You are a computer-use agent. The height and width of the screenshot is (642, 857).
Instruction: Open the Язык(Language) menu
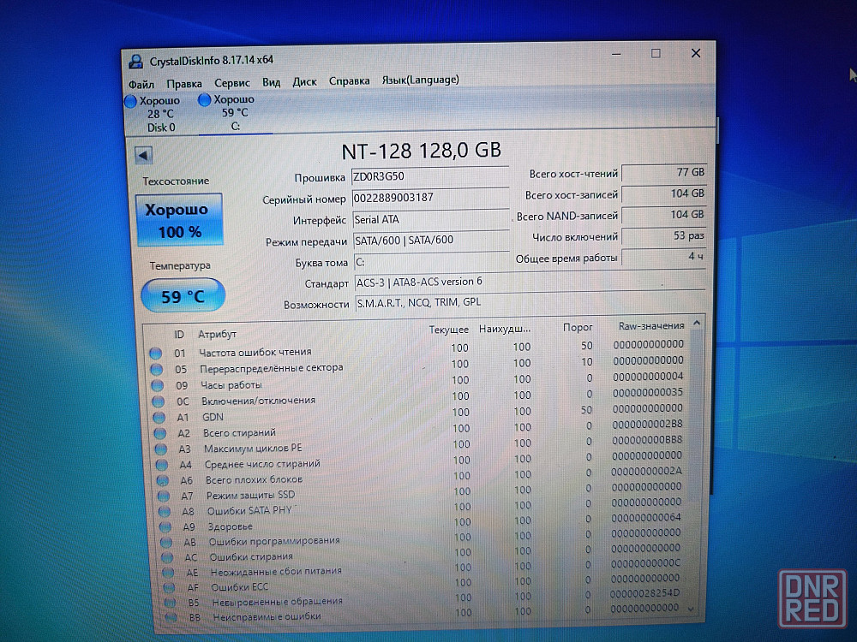[x=420, y=80]
